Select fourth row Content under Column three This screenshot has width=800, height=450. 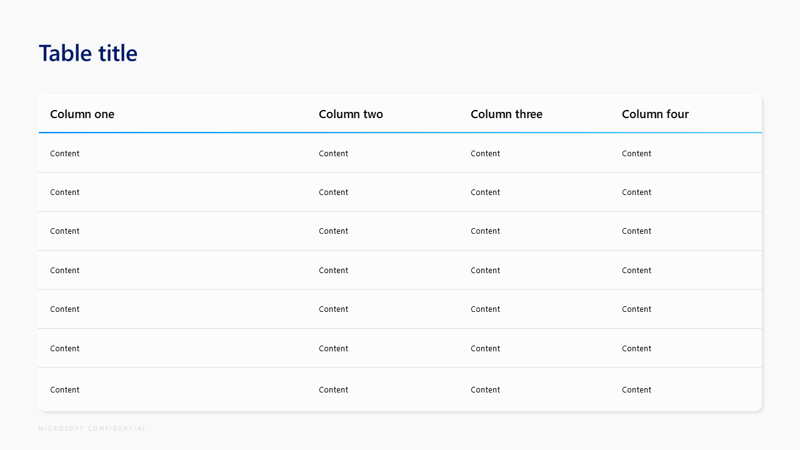[x=486, y=271]
